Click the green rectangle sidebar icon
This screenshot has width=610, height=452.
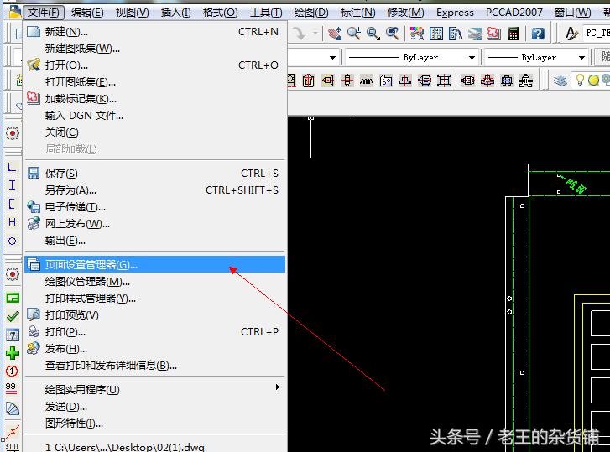13,298
